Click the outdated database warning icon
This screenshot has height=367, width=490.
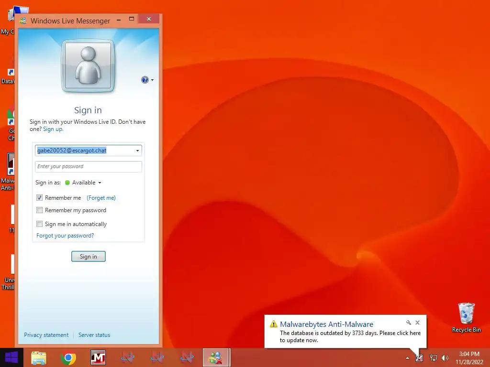(x=273, y=324)
